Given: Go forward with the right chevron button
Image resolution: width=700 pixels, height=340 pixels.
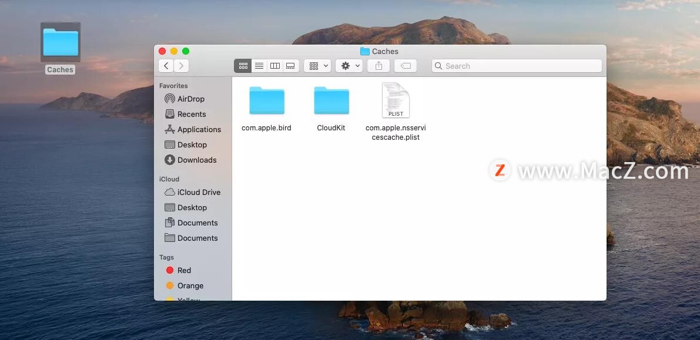Looking at the screenshot, I should click(181, 66).
